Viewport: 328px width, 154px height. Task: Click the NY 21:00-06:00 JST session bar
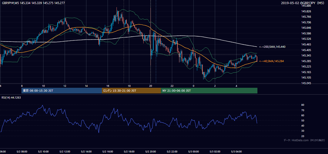(209, 91)
